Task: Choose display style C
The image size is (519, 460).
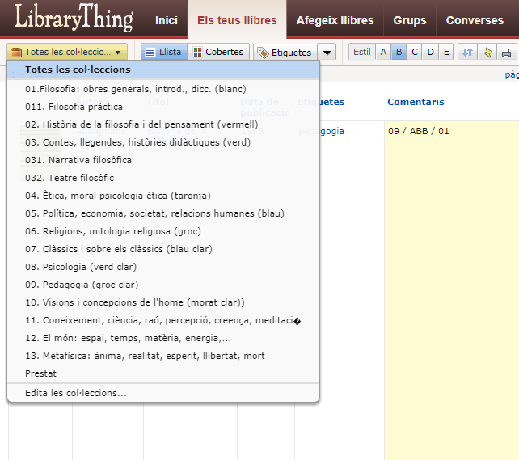Action: coord(415,52)
